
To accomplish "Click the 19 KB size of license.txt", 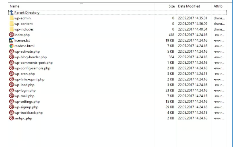I will (x=170, y=40).
